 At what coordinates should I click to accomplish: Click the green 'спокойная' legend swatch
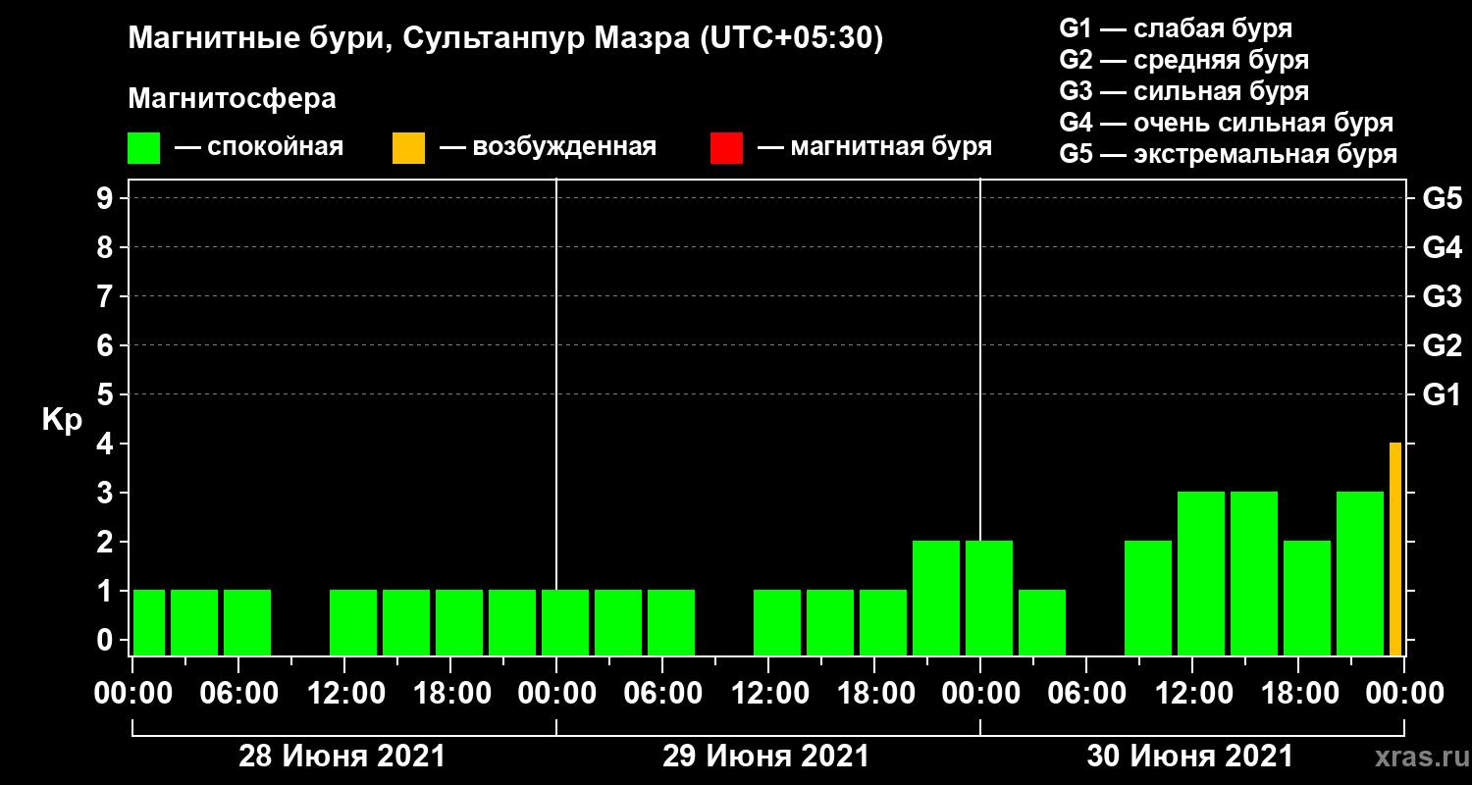pos(144,148)
